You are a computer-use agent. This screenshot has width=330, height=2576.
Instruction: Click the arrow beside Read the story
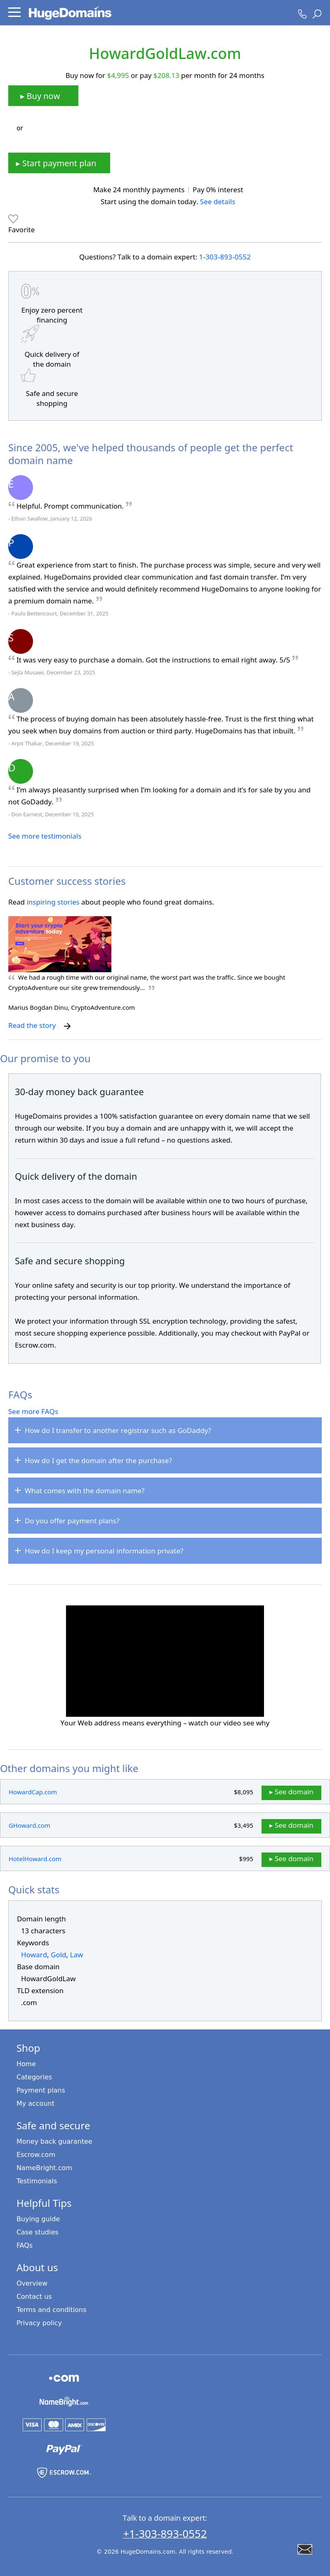click(67, 1026)
